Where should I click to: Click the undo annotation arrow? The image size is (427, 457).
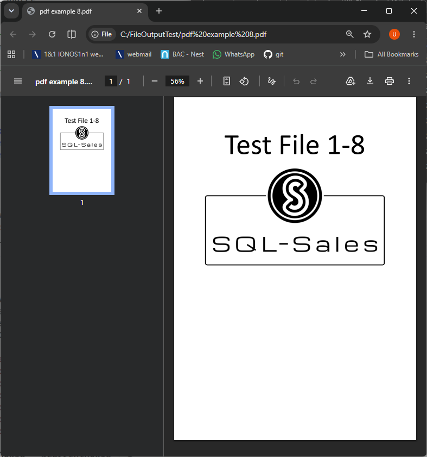(x=296, y=82)
